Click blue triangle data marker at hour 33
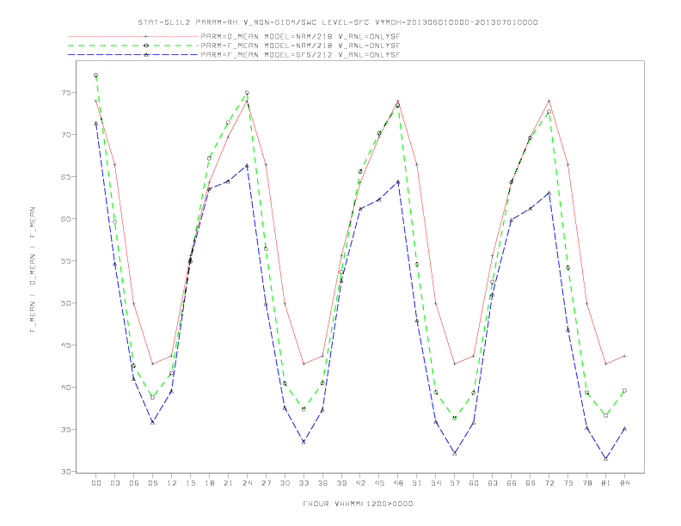The image size is (681, 526). pos(304,442)
